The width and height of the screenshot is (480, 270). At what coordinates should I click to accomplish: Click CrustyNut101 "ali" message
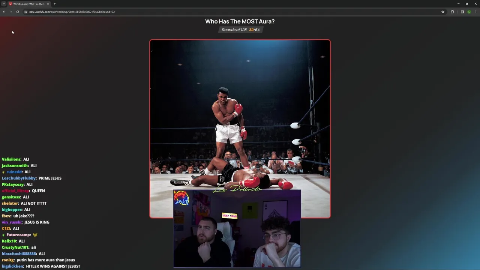[x=19, y=247]
